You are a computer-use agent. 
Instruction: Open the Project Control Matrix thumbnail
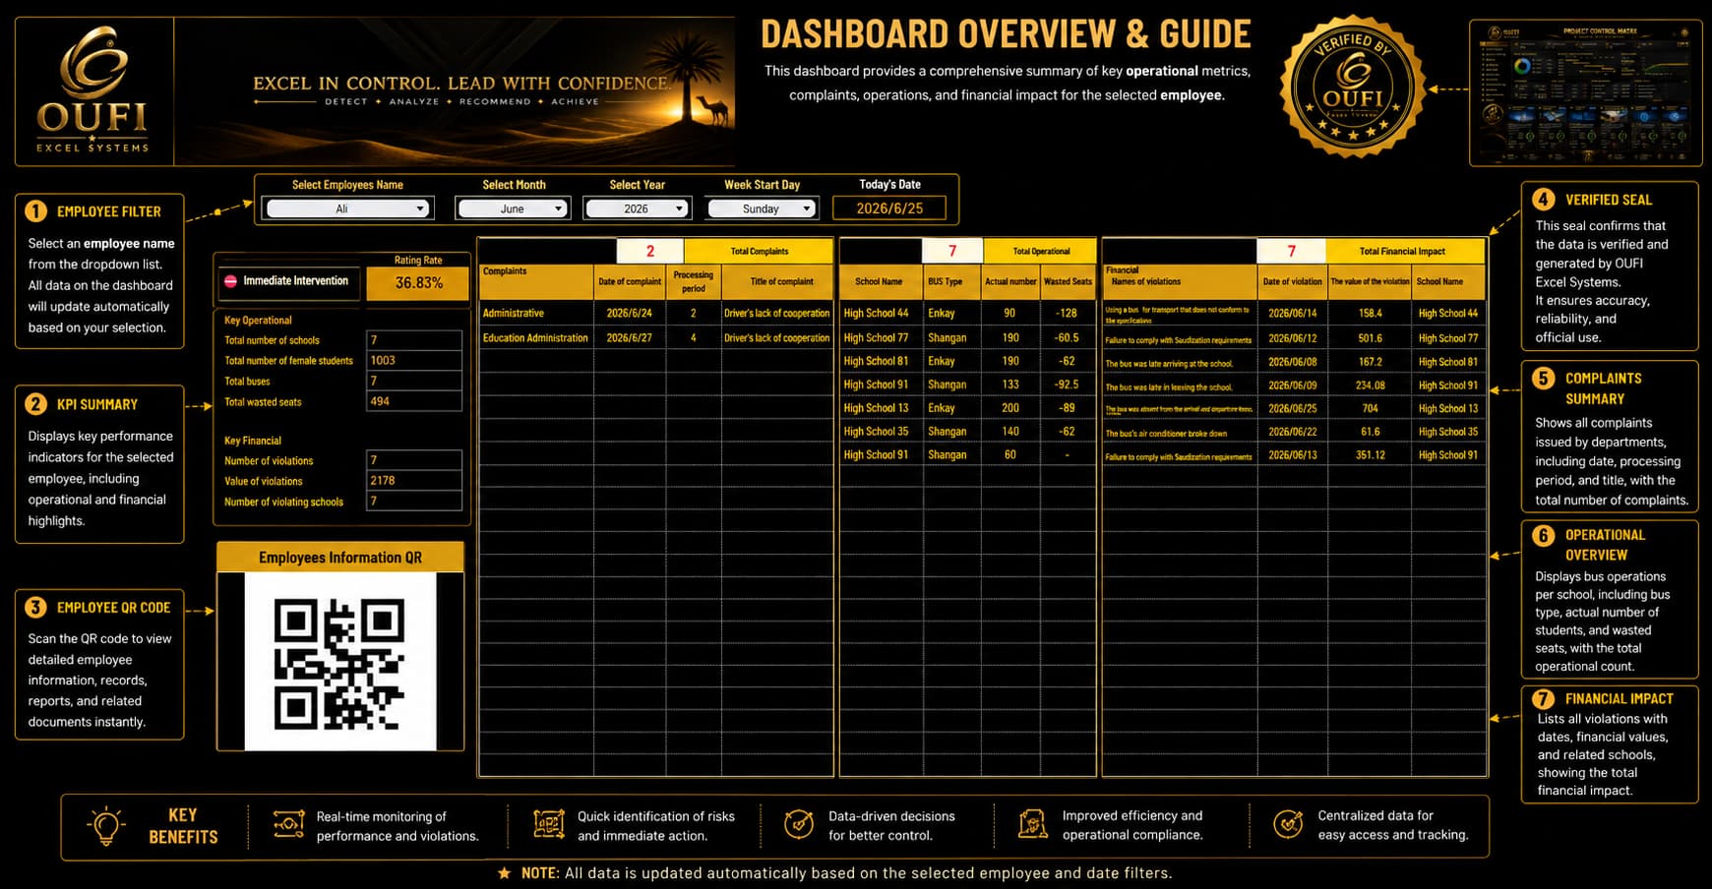pos(1585,93)
